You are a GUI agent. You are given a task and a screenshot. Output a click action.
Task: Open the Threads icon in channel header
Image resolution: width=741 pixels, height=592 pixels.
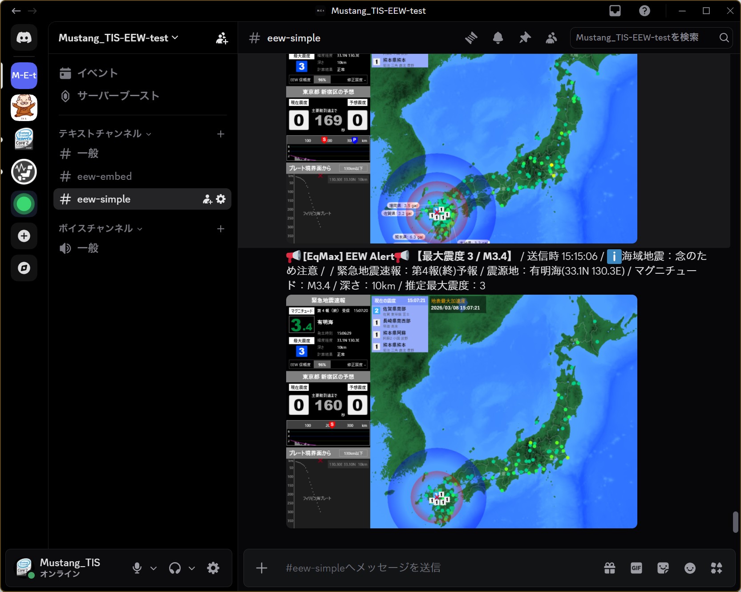[471, 38]
